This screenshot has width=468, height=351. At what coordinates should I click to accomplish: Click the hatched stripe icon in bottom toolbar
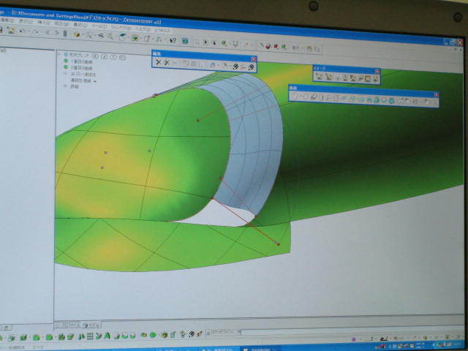[x=192, y=333]
